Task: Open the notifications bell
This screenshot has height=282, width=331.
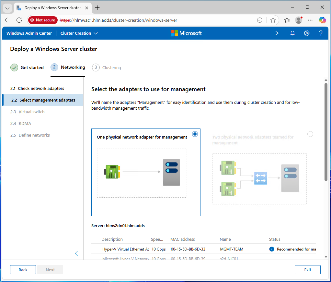Action: [x=292, y=33]
